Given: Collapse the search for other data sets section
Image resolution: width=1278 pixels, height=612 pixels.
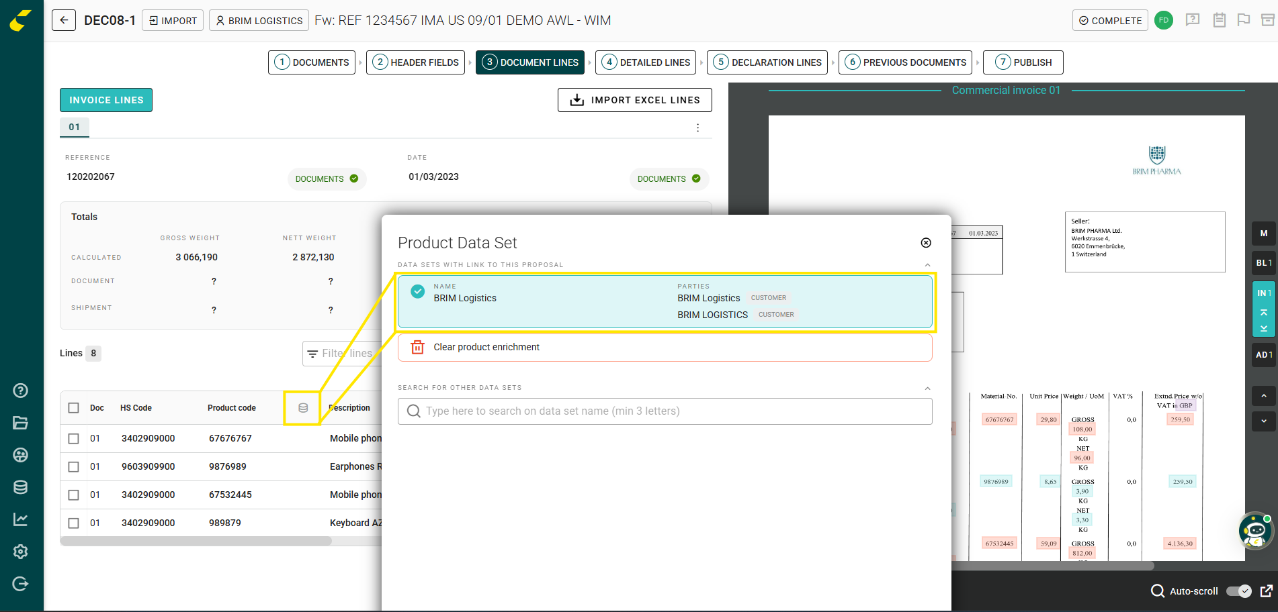Looking at the screenshot, I should coord(927,388).
